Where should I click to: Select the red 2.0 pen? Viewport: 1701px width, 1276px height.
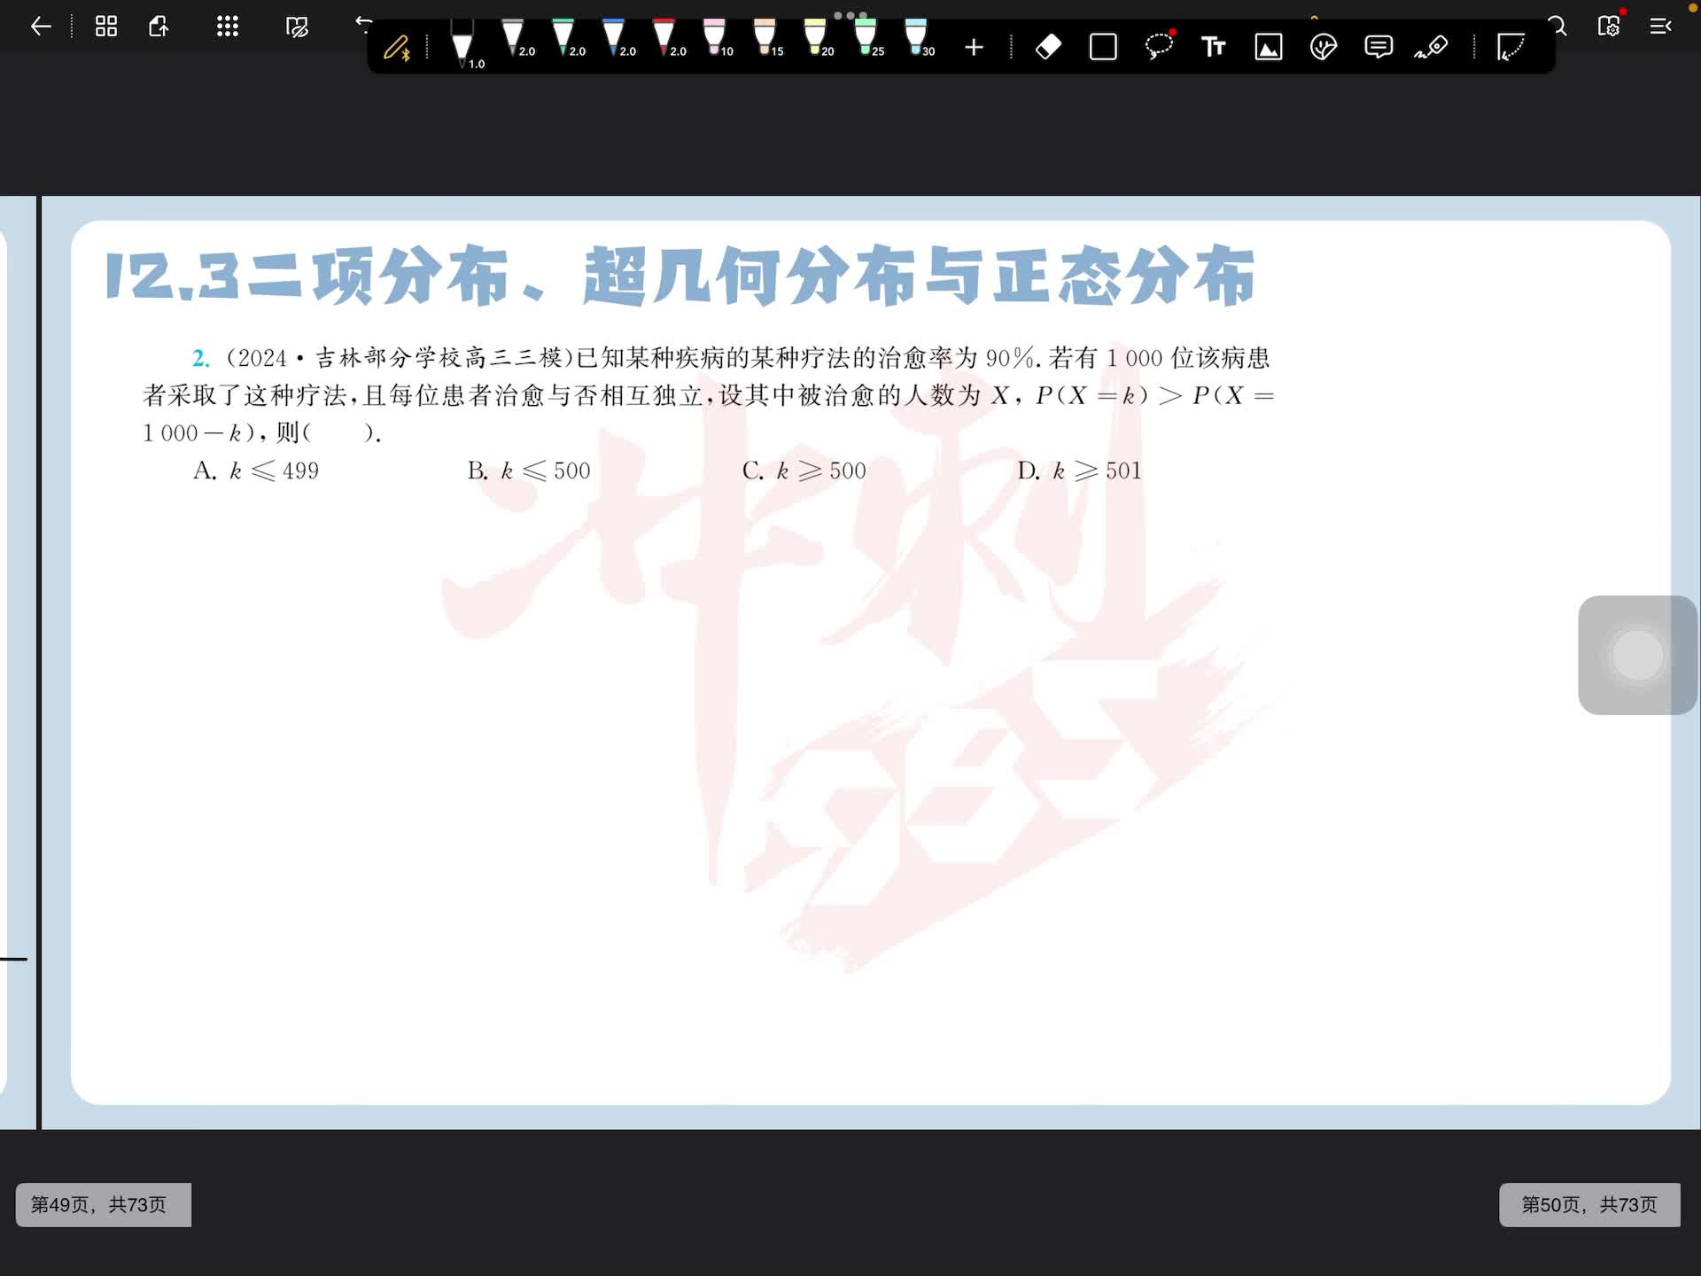(664, 40)
